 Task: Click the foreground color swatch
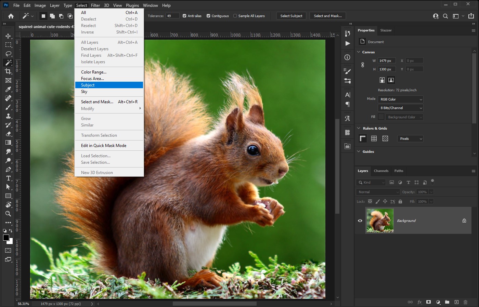click(x=6, y=238)
